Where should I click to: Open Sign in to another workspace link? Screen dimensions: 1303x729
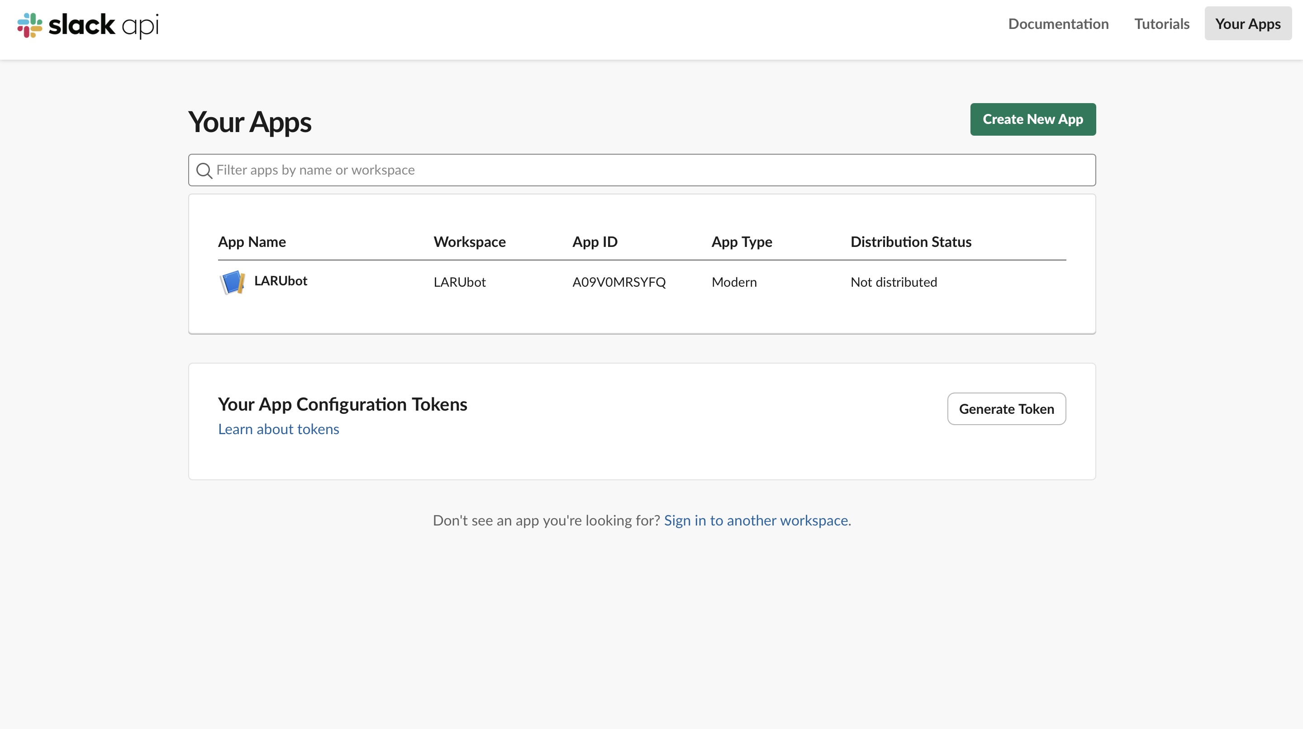click(756, 520)
